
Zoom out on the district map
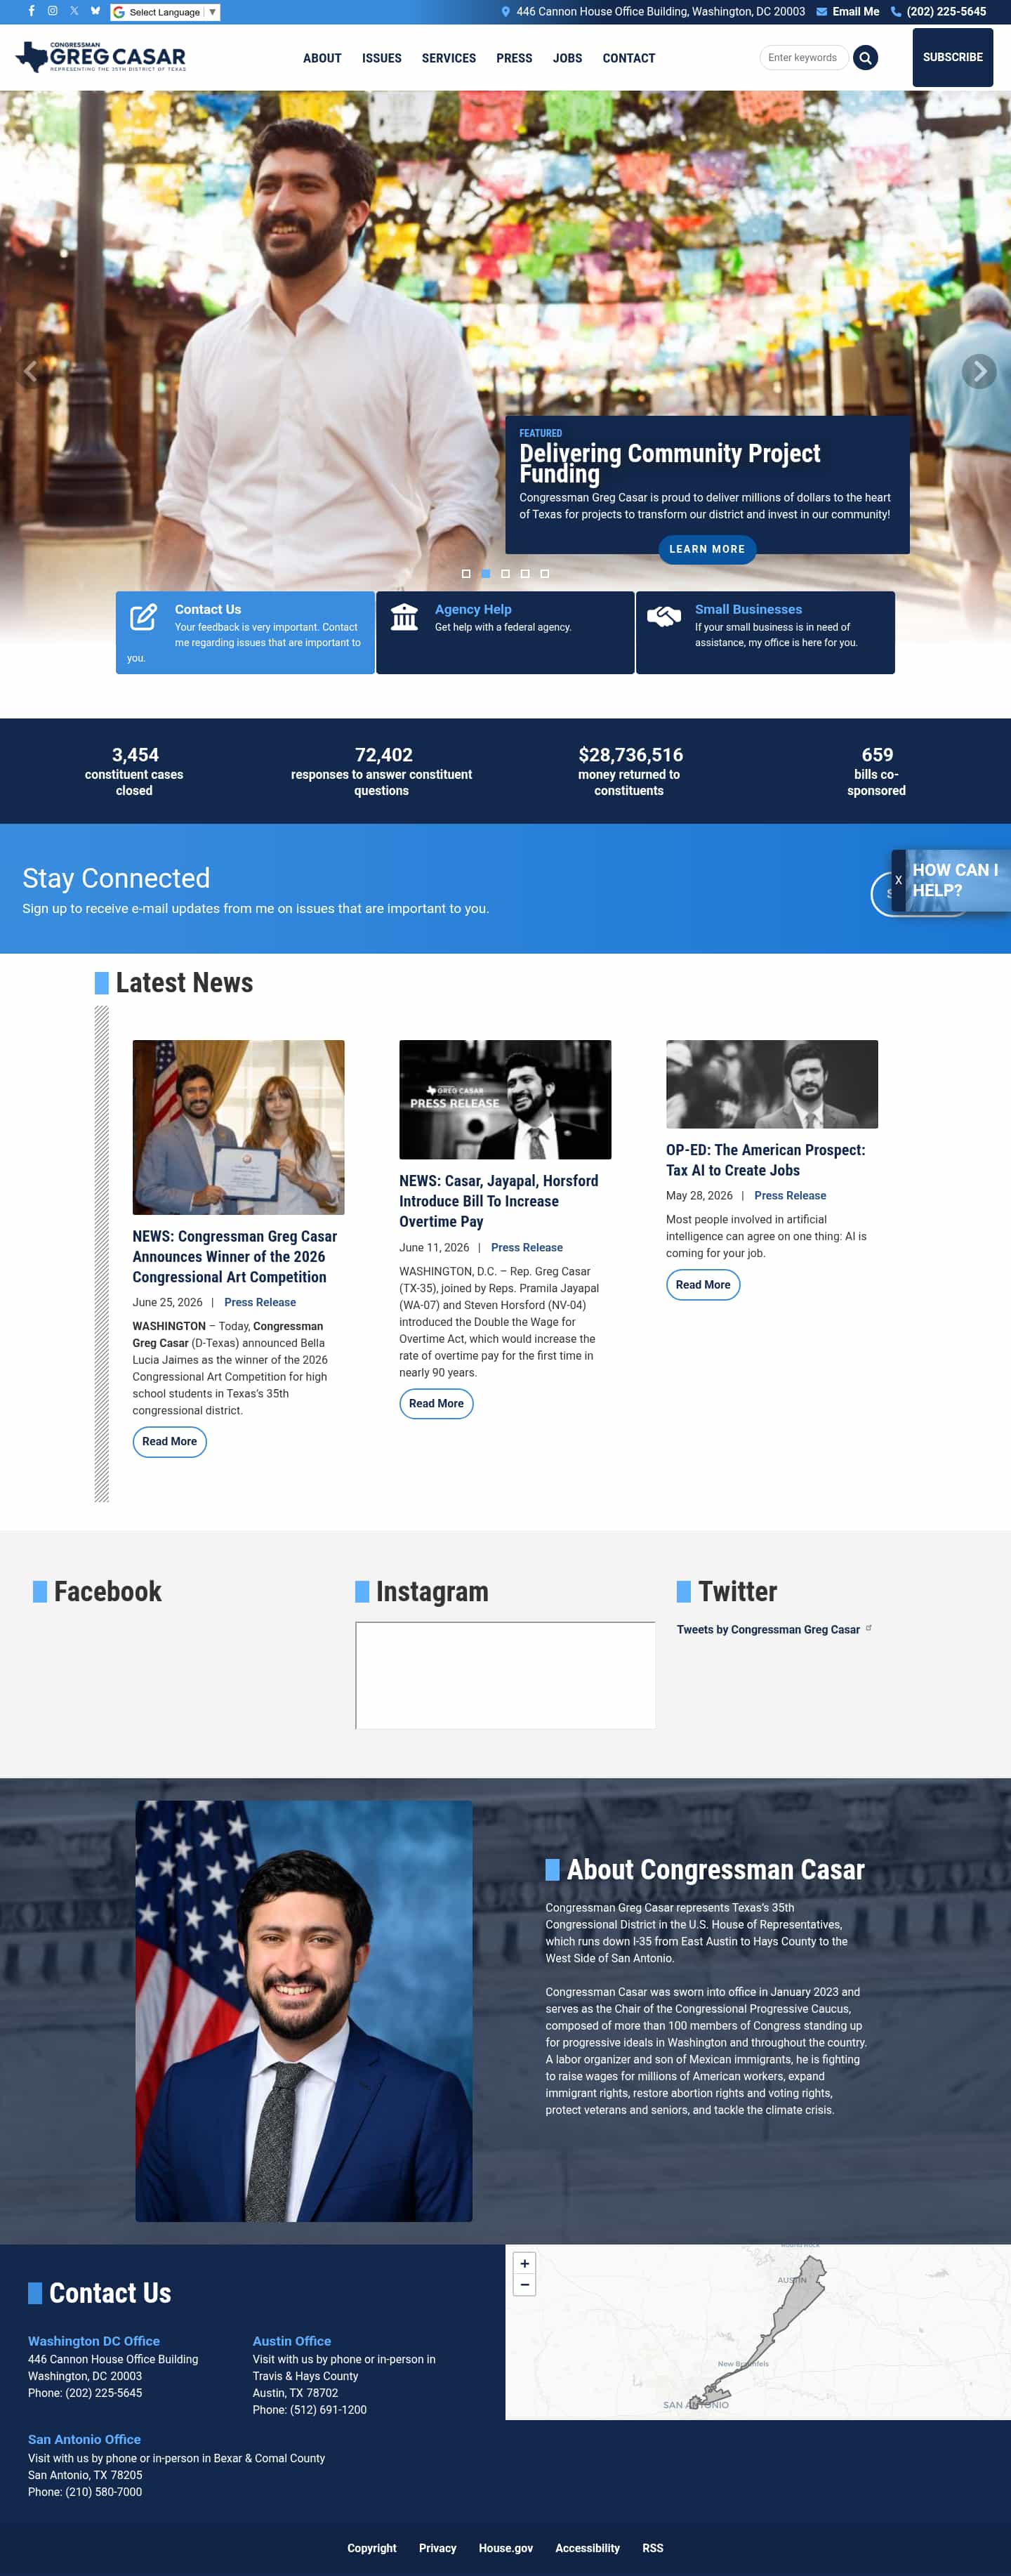[x=524, y=2285]
